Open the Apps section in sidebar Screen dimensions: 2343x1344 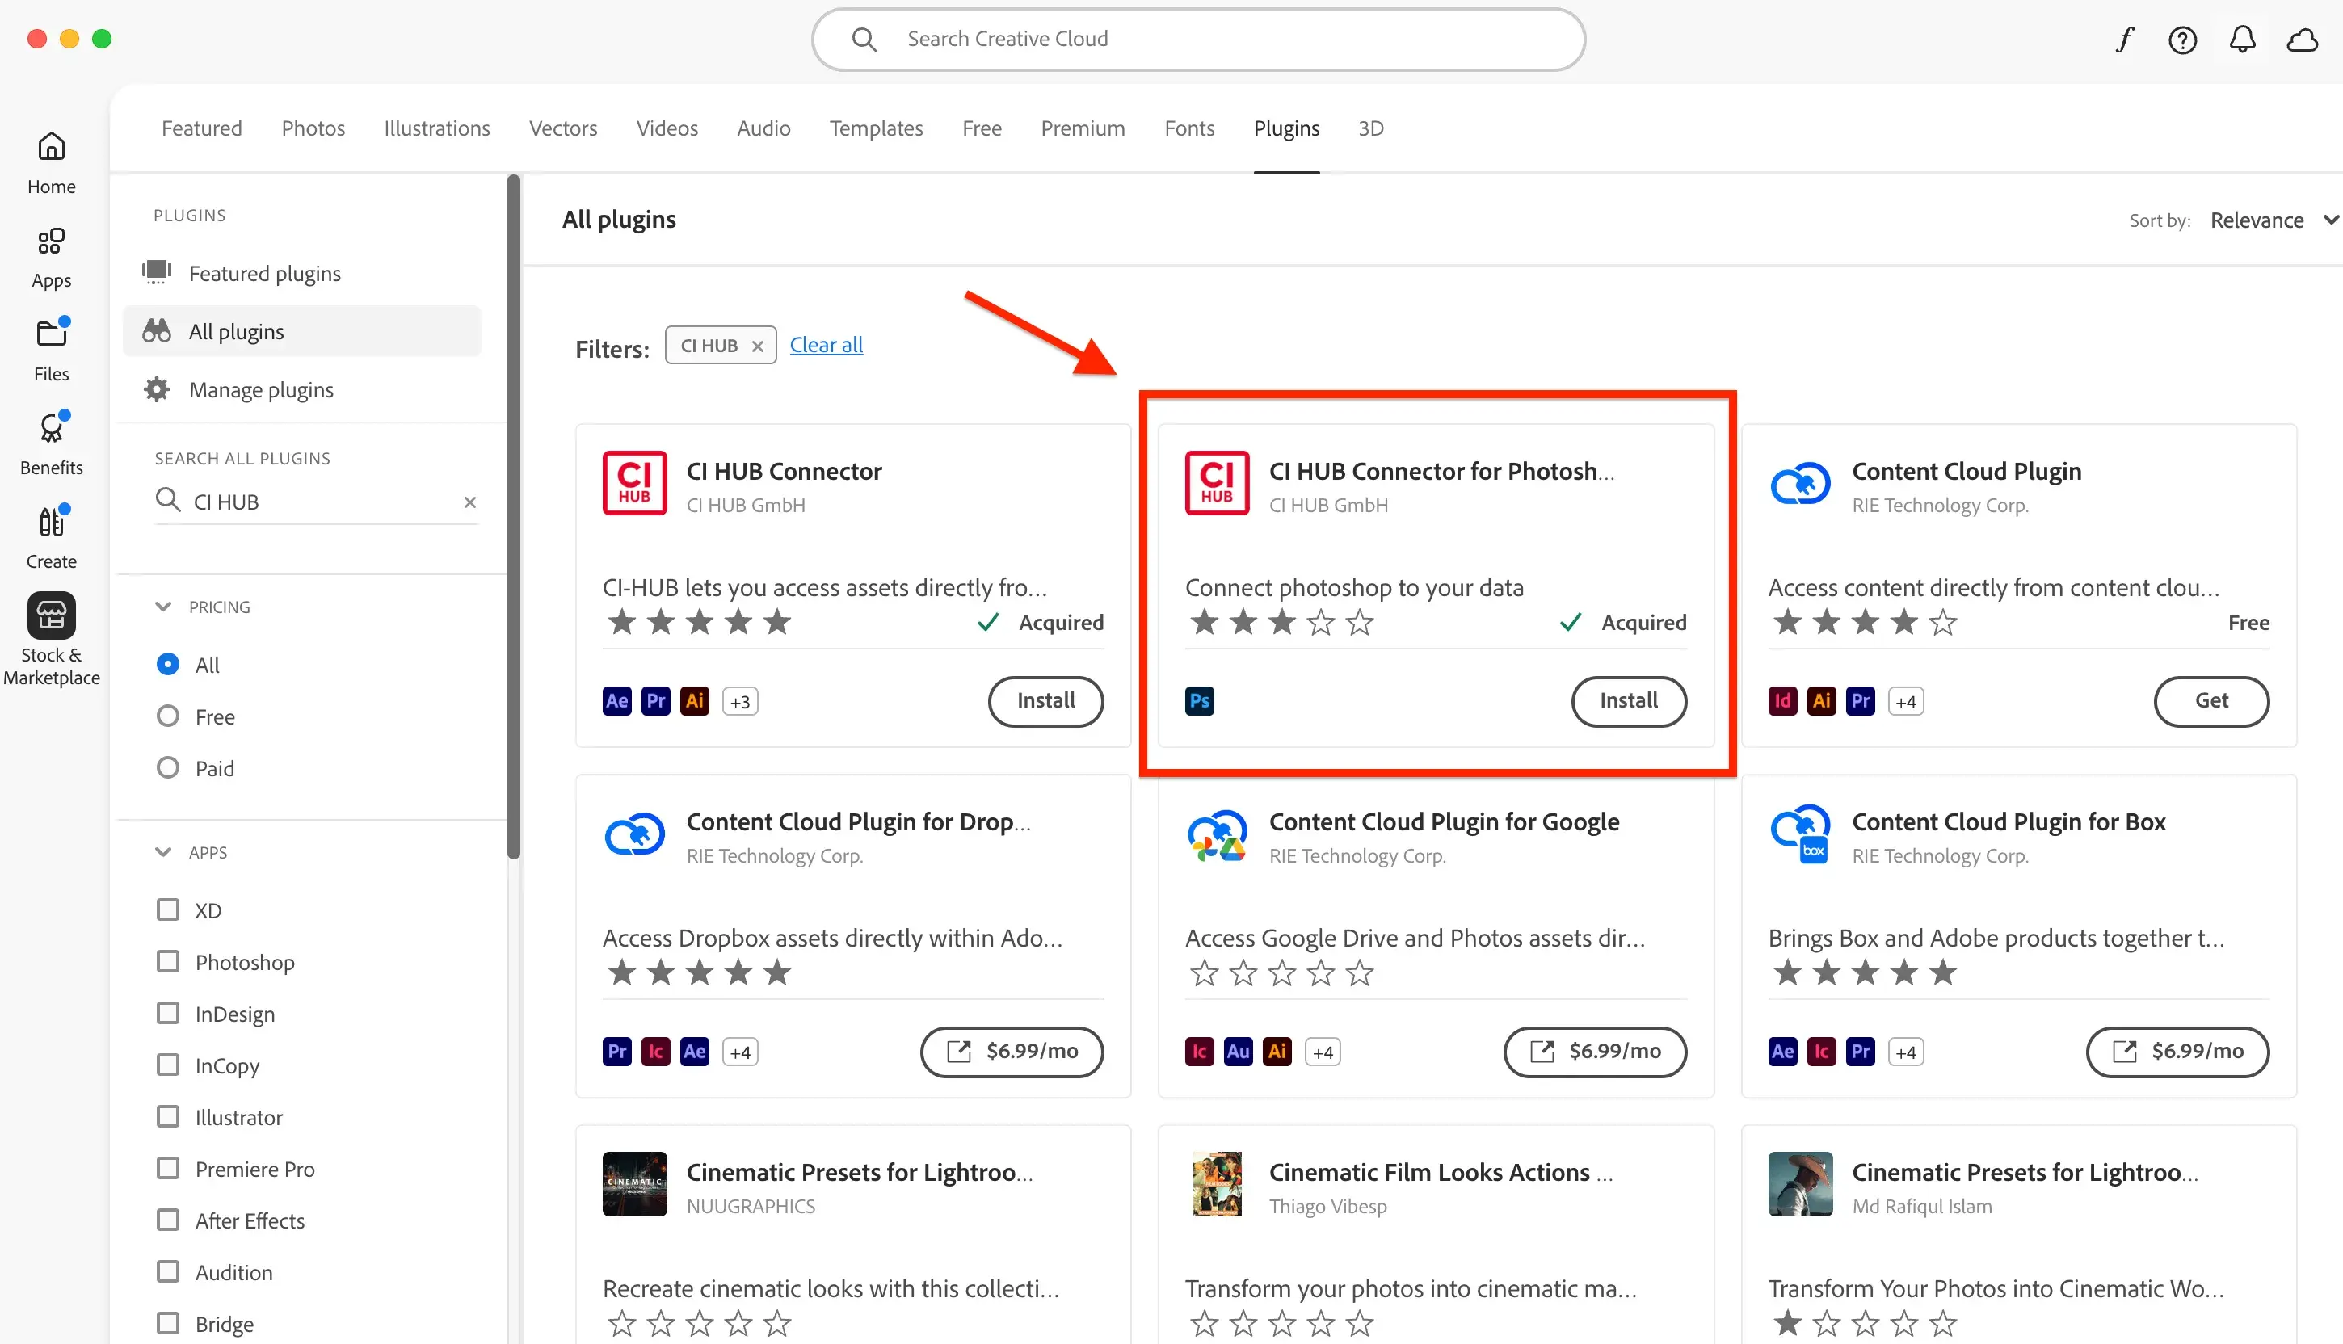tap(51, 258)
